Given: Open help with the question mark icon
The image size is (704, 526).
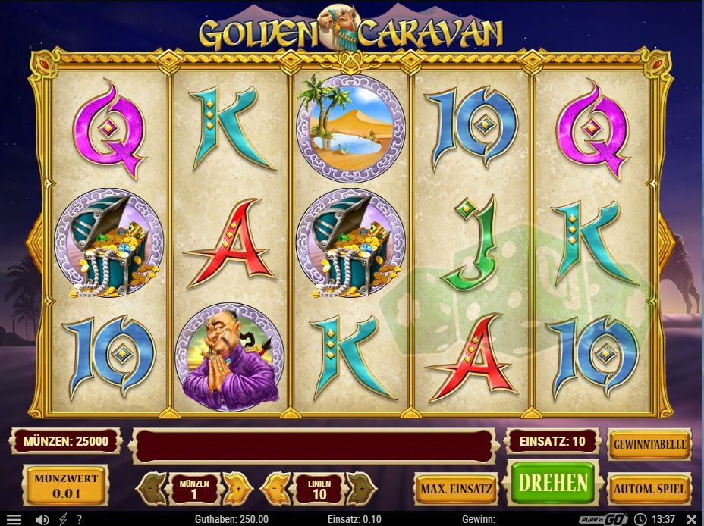Looking at the screenshot, I should tap(80, 519).
